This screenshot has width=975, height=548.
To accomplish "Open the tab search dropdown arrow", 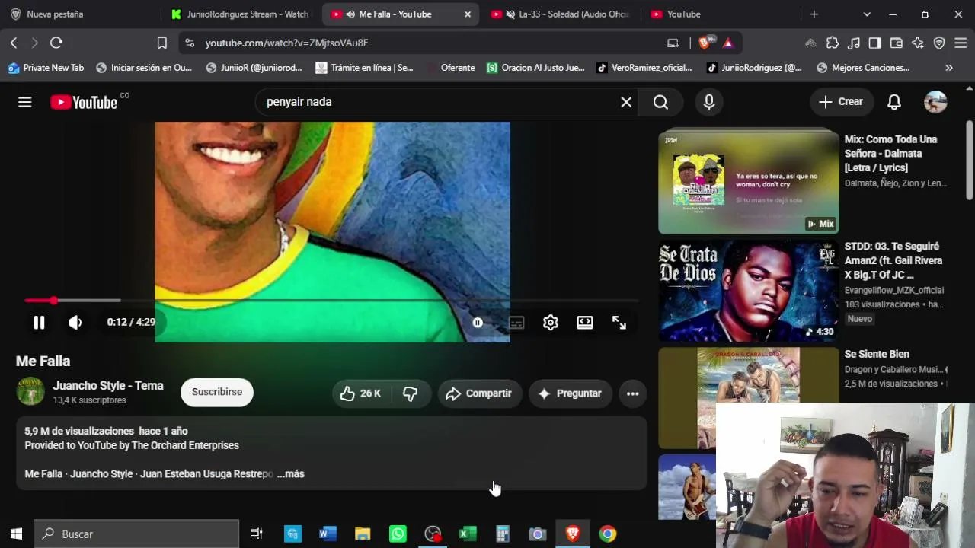I will point(867,14).
